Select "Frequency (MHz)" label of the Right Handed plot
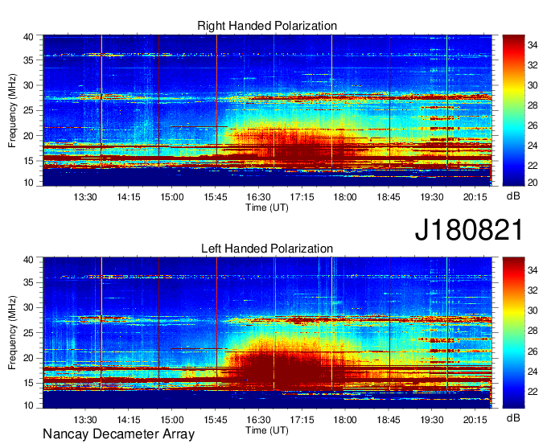 tap(12, 110)
